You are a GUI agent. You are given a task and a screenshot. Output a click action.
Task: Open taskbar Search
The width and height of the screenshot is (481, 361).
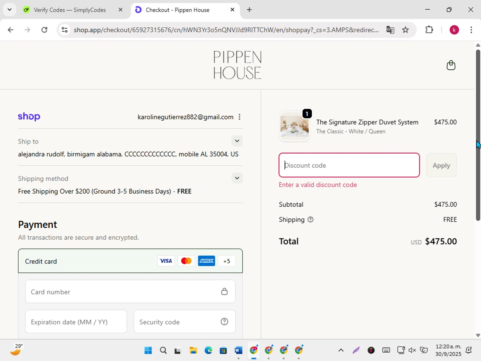tap(163, 350)
